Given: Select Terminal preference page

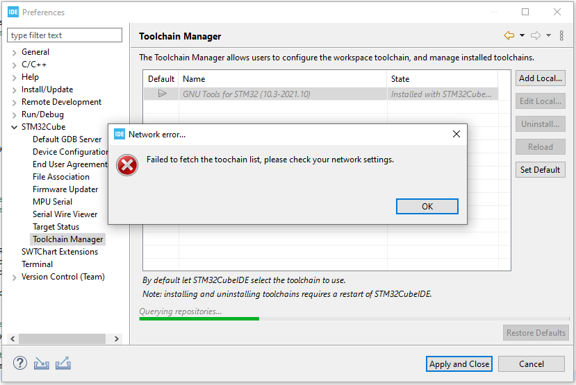Looking at the screenshot, I should tap(37, 264).
